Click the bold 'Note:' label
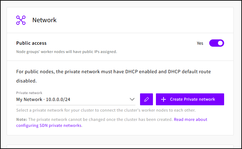 (x=22, y=119)
